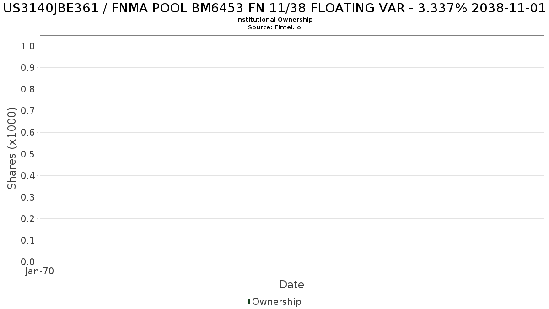The image size is (549, 309).
Task: Click the Institutional Ownership subtitle
Action: pyautogui.click(x=274, y=20)
